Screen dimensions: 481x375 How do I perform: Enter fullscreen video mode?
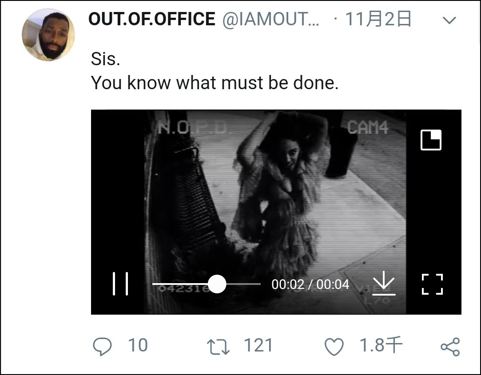tap(432, 284)
